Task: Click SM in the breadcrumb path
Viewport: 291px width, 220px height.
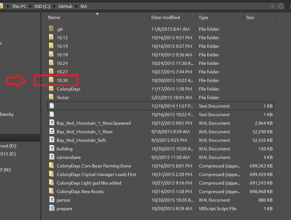Action: click(x=83, y=6)
